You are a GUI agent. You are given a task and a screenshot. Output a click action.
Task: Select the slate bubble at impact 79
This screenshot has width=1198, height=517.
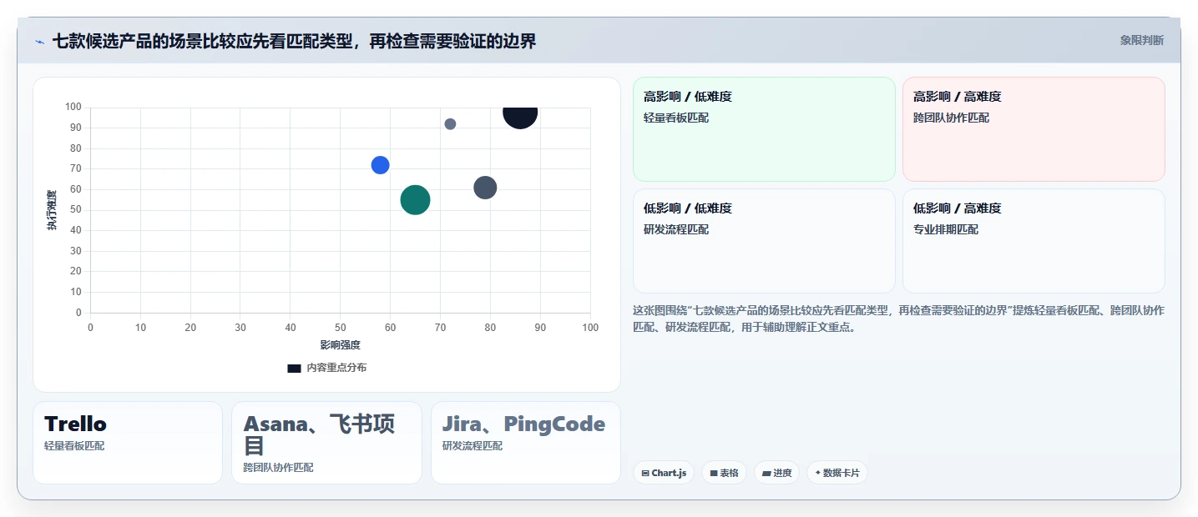click(485, 188)
